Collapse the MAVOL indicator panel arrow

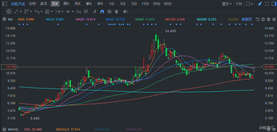(4, 129)
